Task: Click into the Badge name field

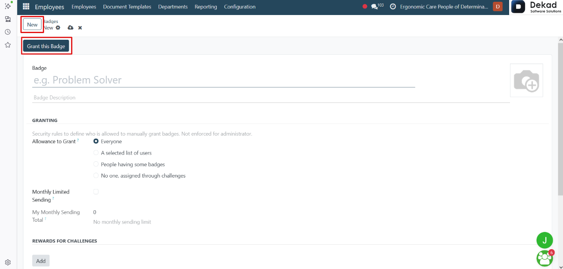Action: pos(223,80)
